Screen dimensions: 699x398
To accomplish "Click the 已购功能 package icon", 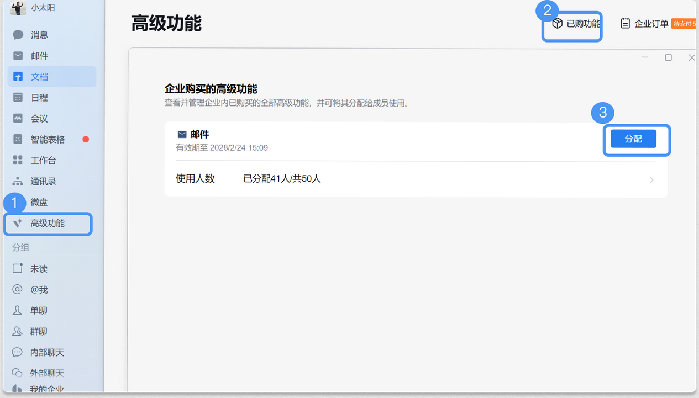I will (x=556, y=24).
